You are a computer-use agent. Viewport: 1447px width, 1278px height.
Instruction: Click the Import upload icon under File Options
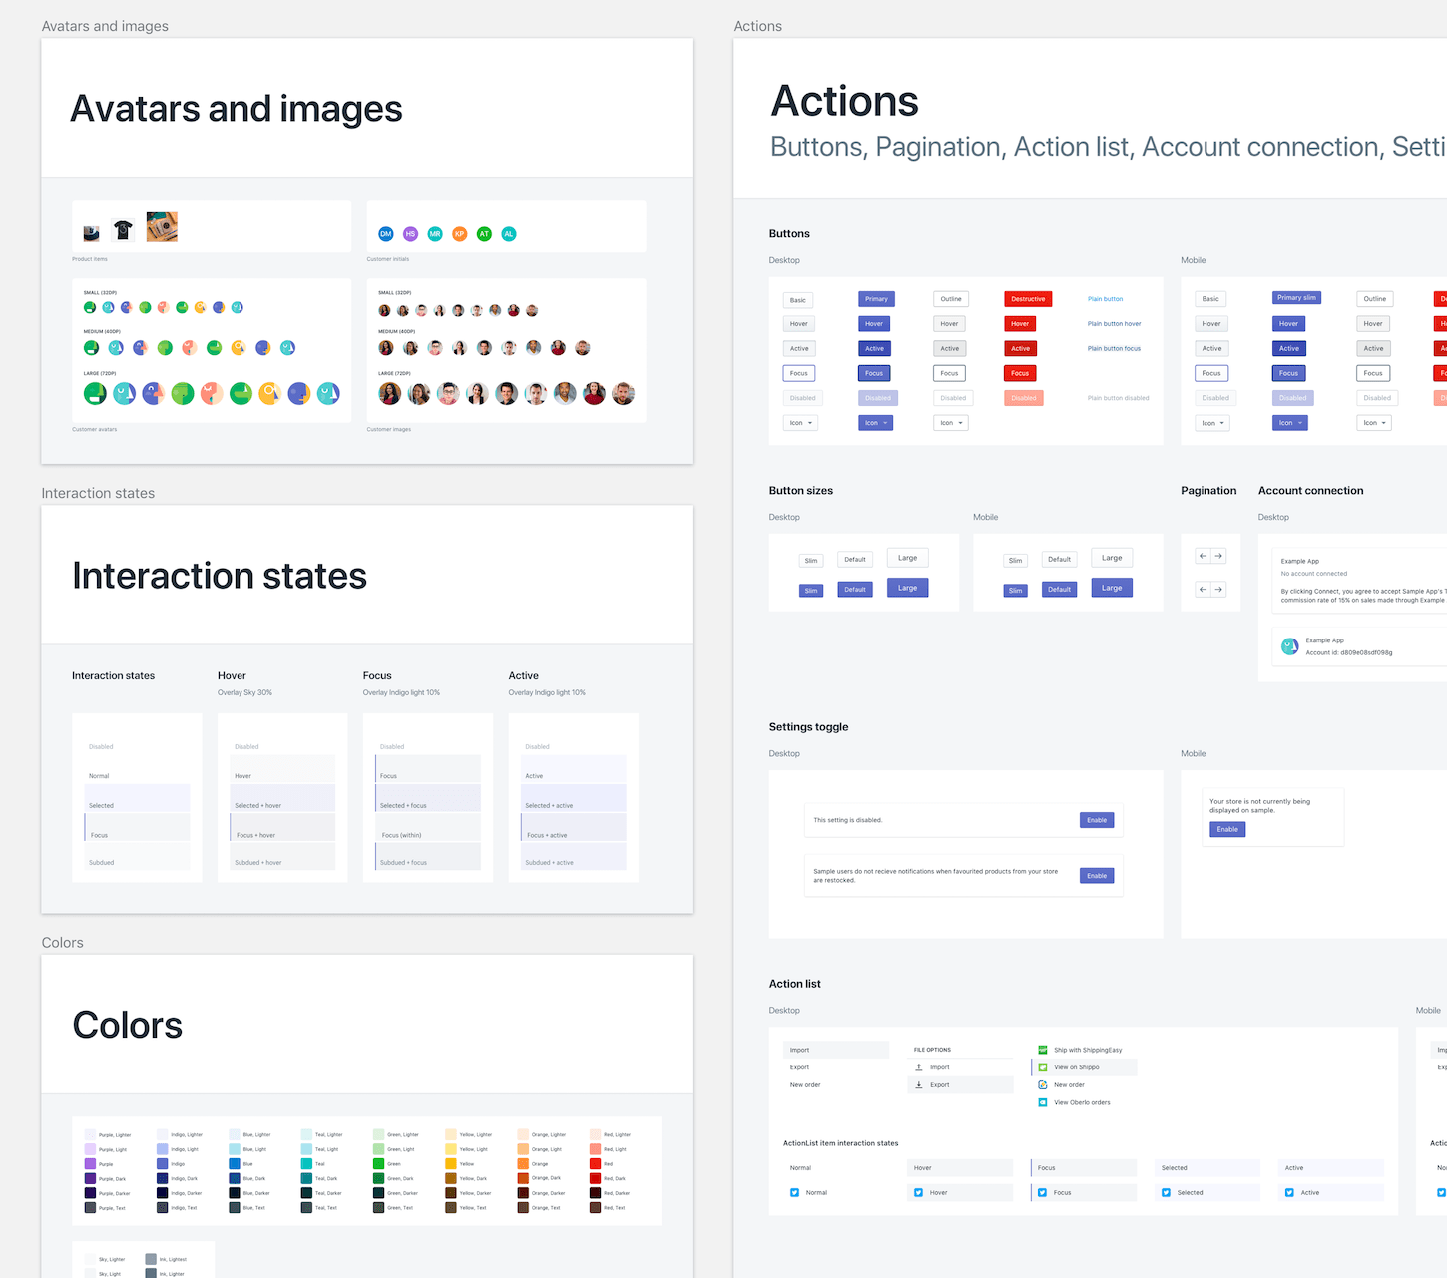tap(920, 1067)
